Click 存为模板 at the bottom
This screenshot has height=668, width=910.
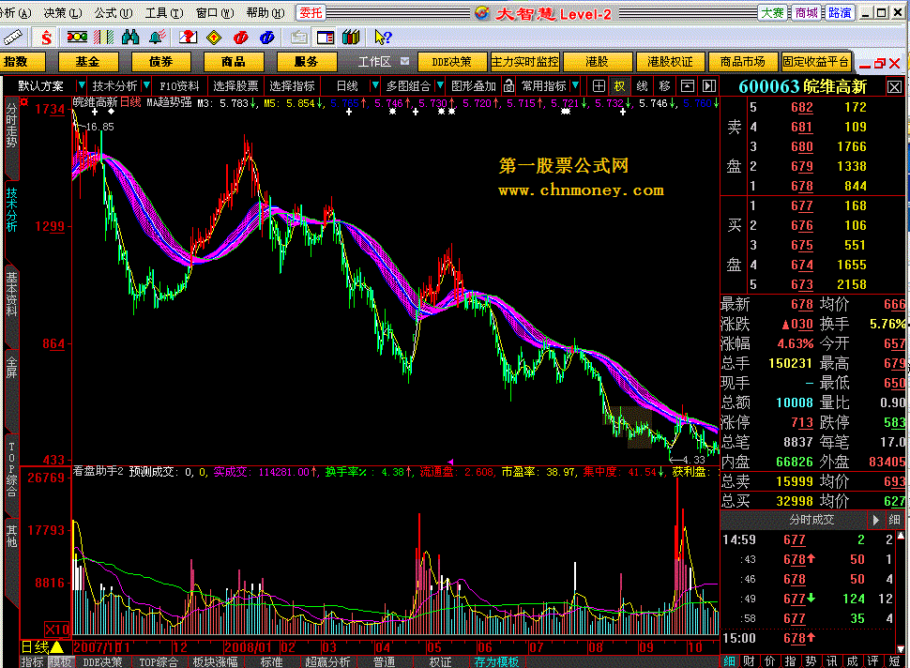(496, 661)
